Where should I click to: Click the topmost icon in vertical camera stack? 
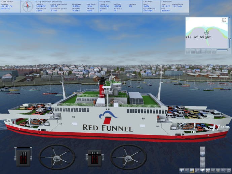tap(202, 149)
